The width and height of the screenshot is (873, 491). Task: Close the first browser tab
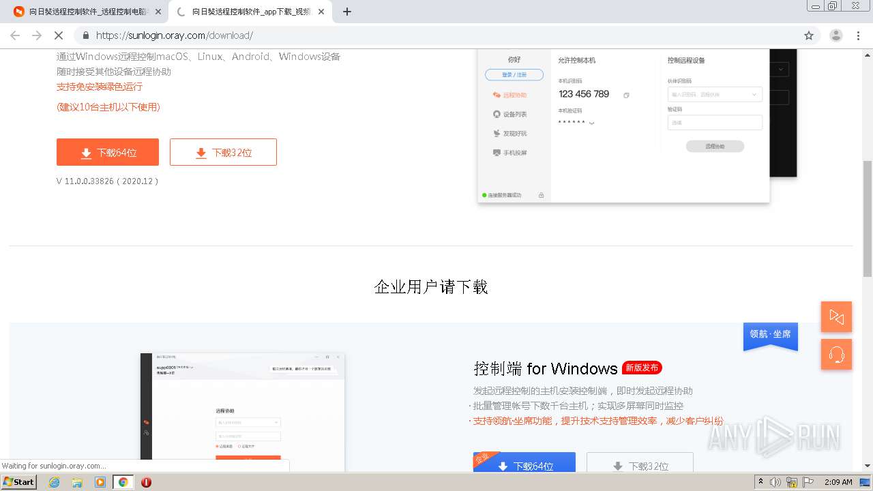pyautogui.click(x=158, y=12)
